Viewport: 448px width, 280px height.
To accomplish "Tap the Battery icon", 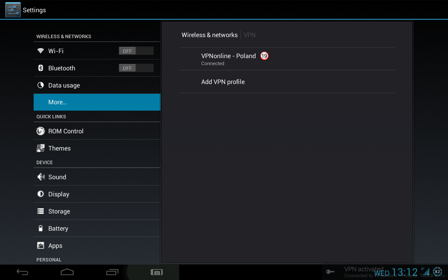I will [x=41, y=228].
